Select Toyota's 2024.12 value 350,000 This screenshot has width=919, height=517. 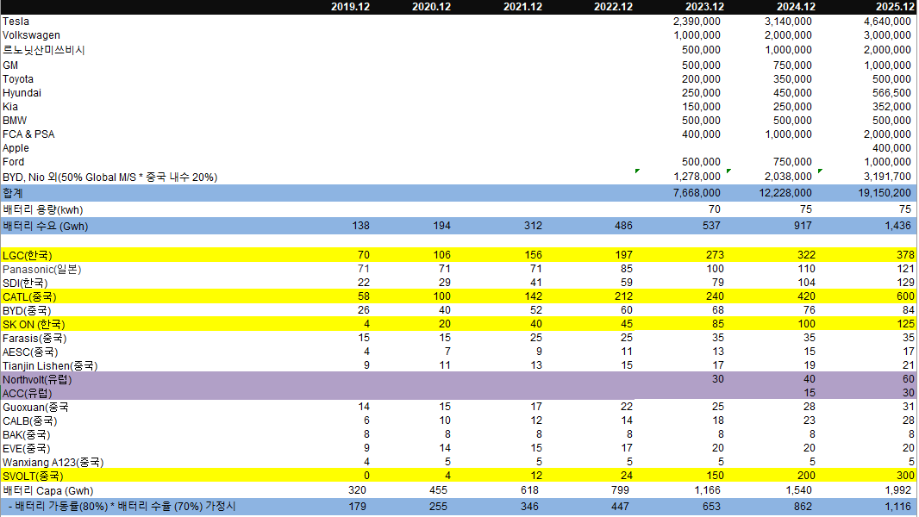791,79
